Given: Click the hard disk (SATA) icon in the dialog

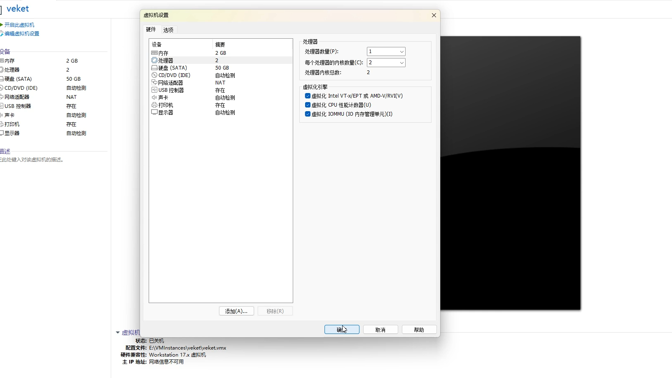Looking at the screenshot, I should (x=154, y=68).
